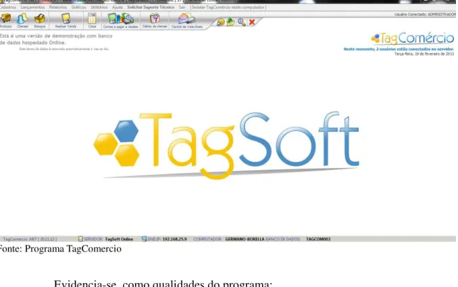Open the Cadastros menu
The image size is (458, 287).
click(8, 7)
